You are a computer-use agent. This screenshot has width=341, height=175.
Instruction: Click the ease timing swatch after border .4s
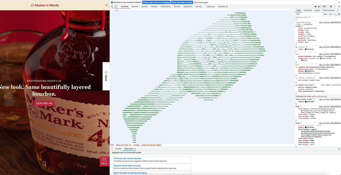(x=302, y=60)
